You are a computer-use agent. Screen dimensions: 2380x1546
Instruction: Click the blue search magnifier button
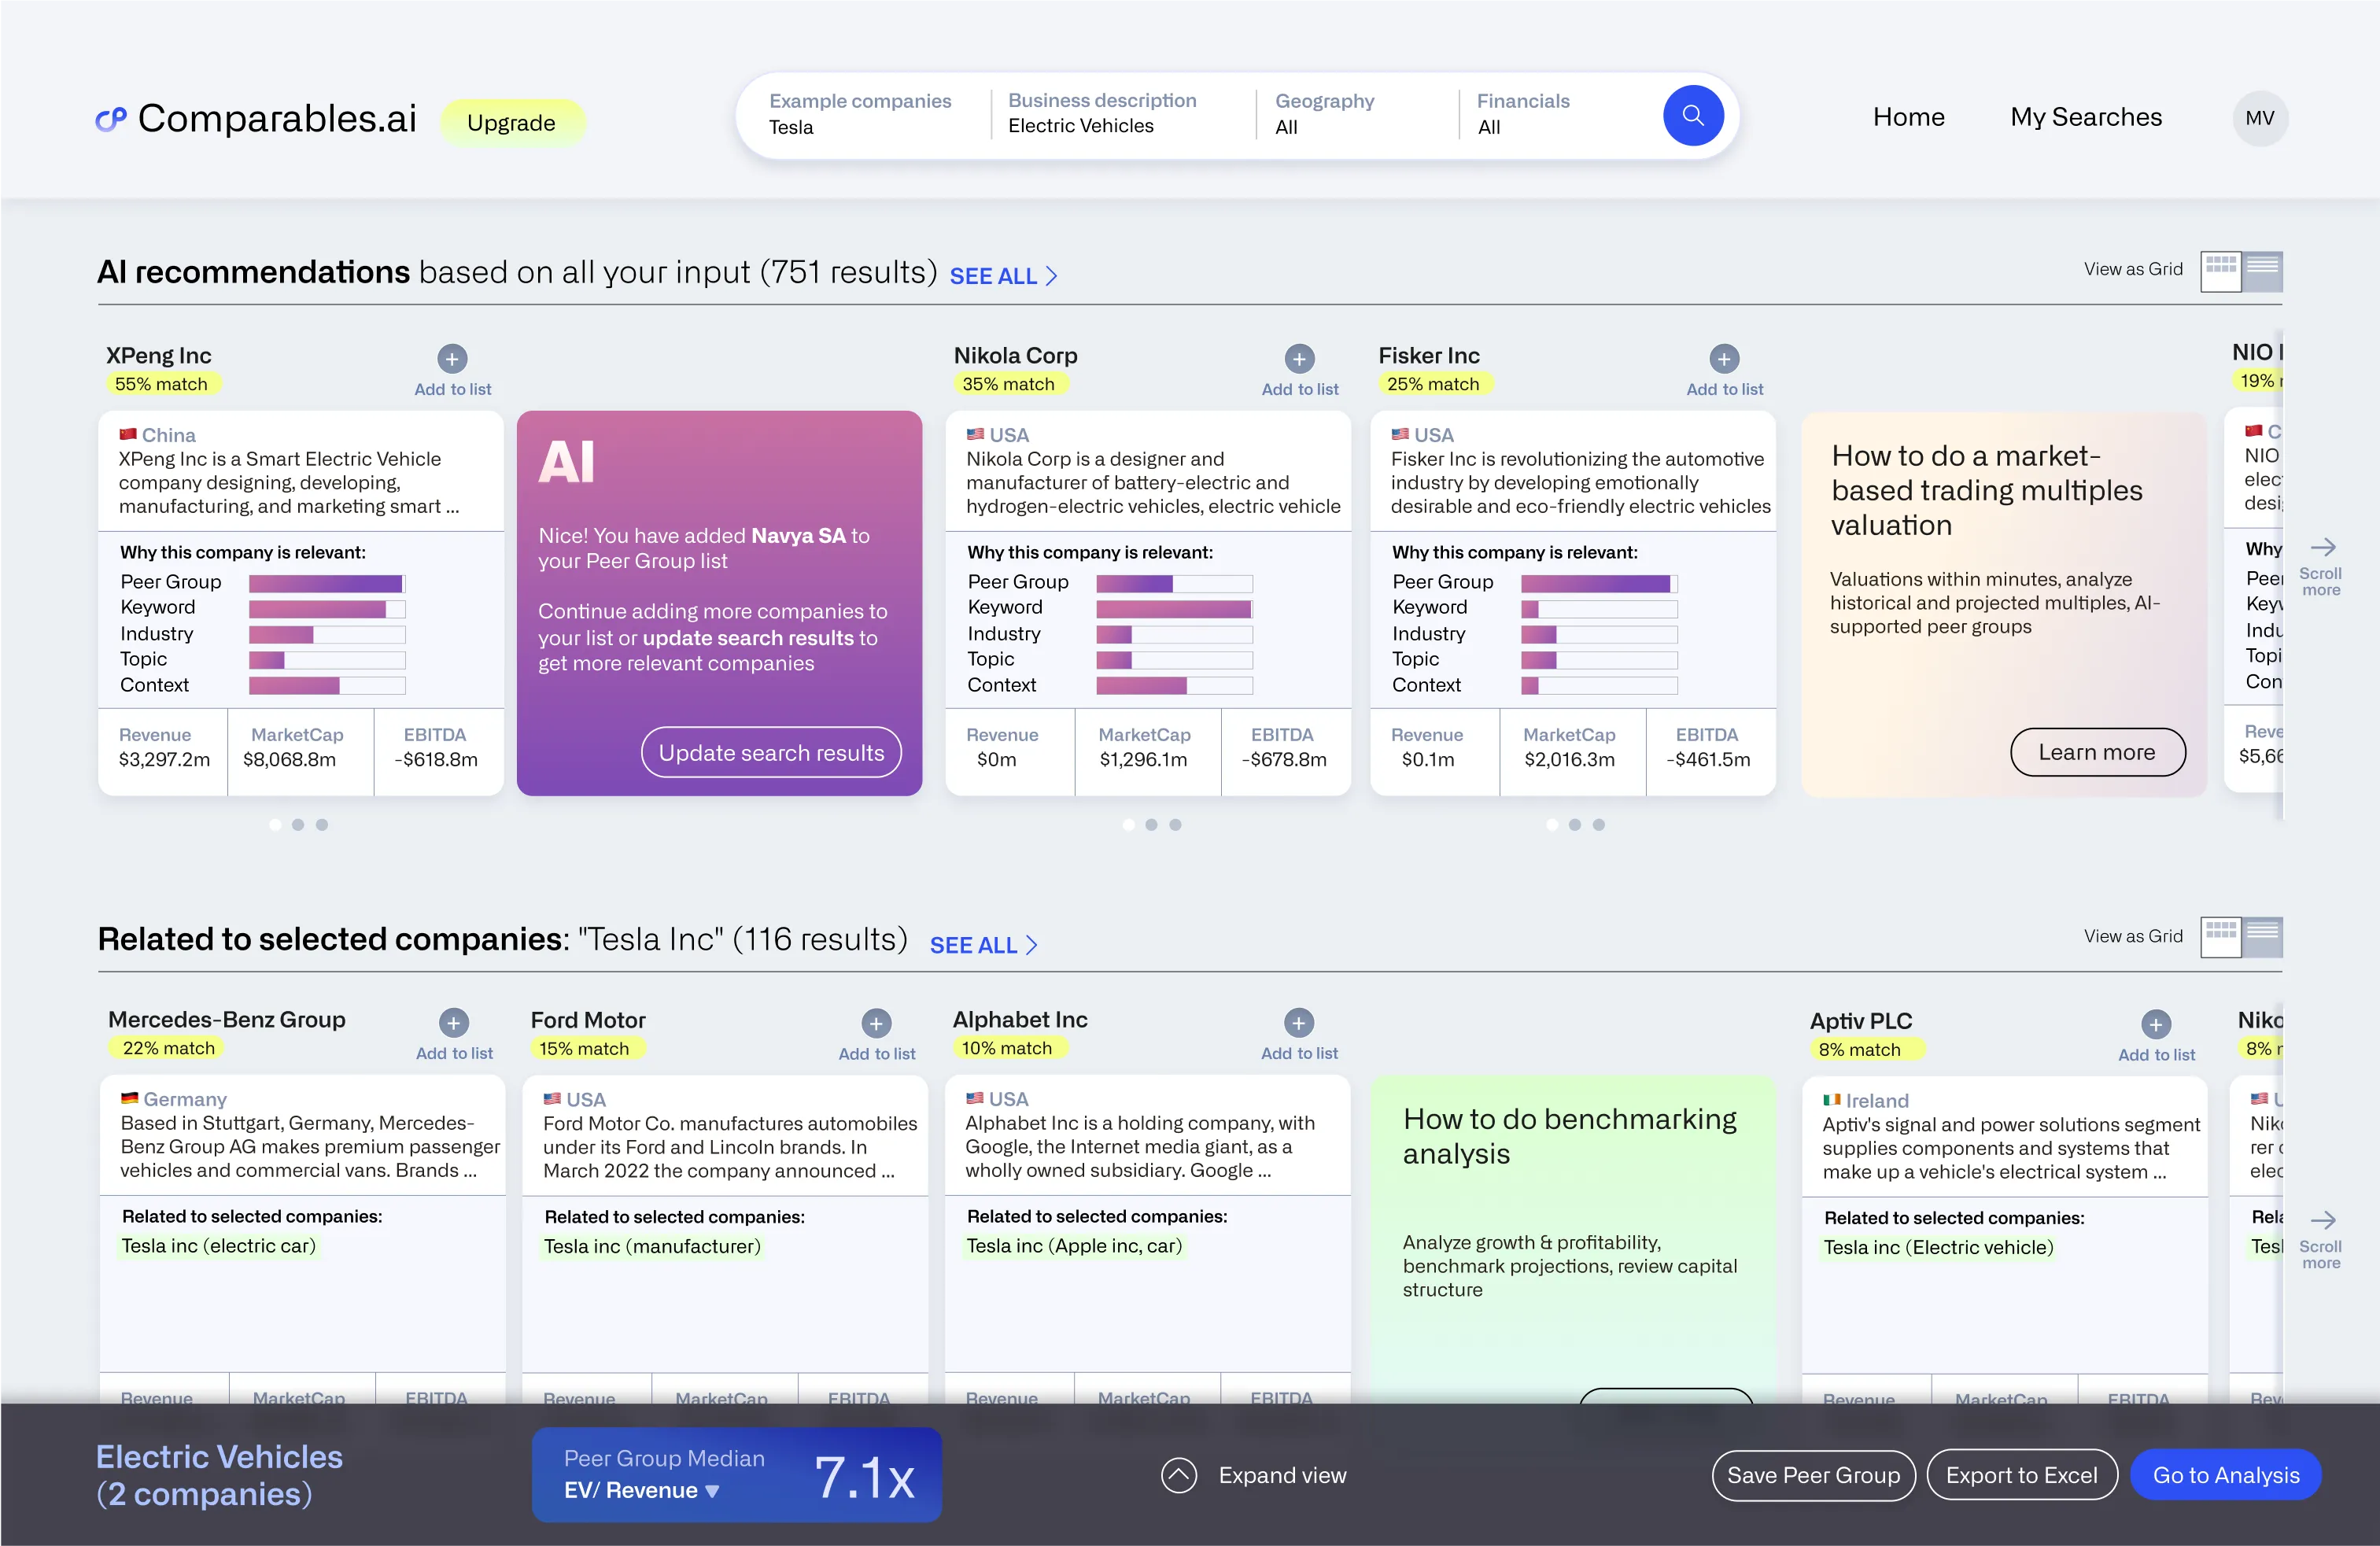(x=1692, y=116)
